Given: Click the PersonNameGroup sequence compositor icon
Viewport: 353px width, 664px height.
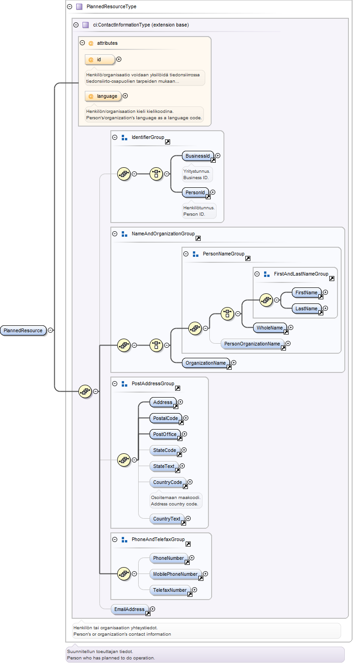Looking at the screenshot, I should coord(195,328).
